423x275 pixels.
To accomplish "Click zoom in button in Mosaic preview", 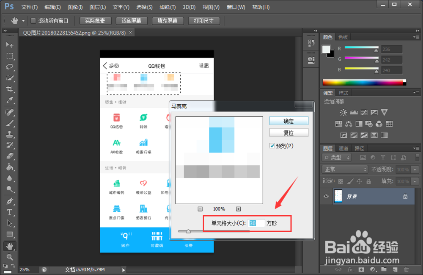I will [238, 209].
